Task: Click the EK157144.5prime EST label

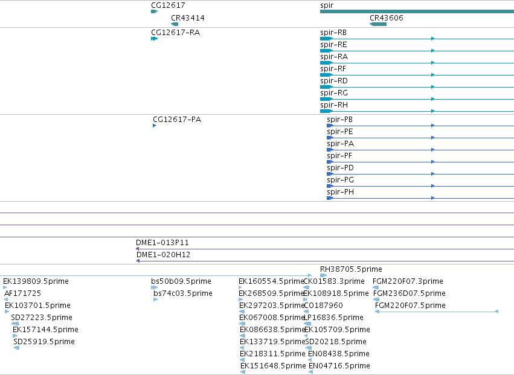Action: 45,330
